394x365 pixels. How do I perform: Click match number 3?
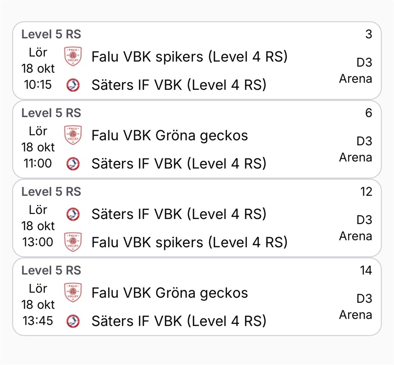tap(369, 34)
